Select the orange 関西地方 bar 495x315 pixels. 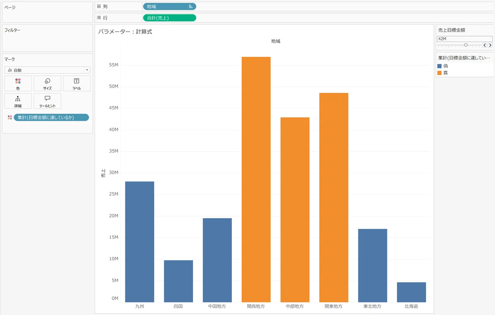(x=256, y=180)
